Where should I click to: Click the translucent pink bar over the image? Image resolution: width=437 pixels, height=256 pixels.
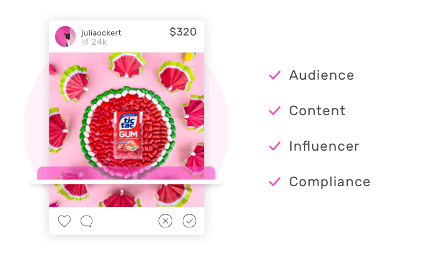[x=126, y=173]
